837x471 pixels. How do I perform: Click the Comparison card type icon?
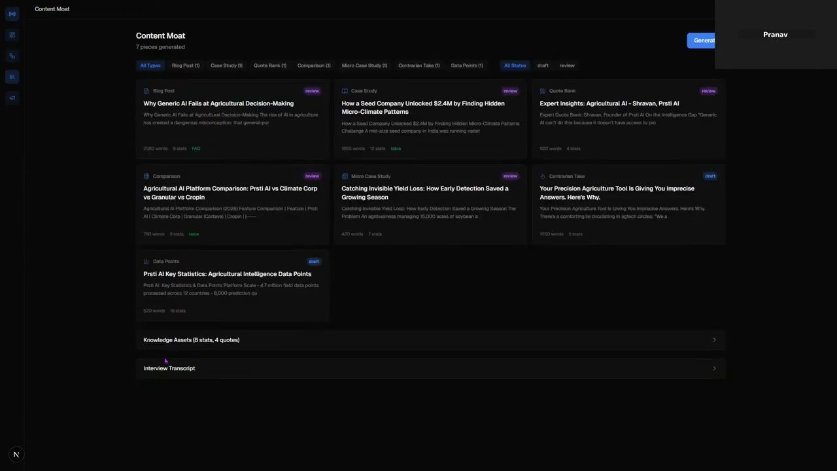(x=146, y=176)
